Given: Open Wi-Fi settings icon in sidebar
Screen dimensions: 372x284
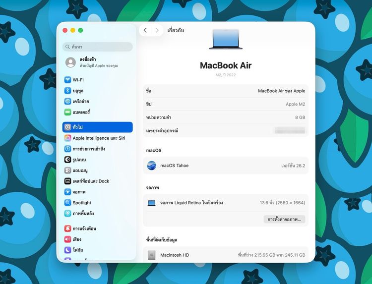Looking at the screenshot, I should point(67,80).
